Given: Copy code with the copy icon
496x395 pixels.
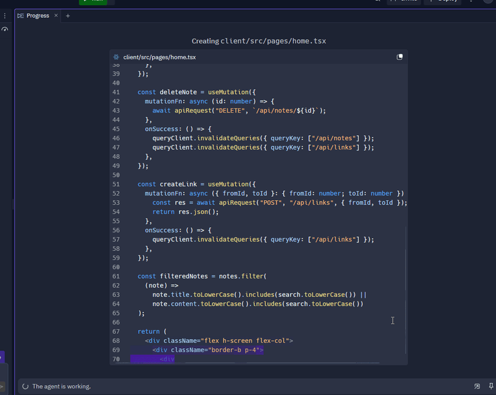Looking at the screenshot, I should pos(400,57).
